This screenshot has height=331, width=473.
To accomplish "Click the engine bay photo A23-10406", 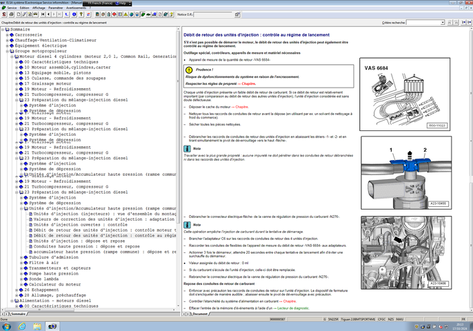I will [406, 252].
